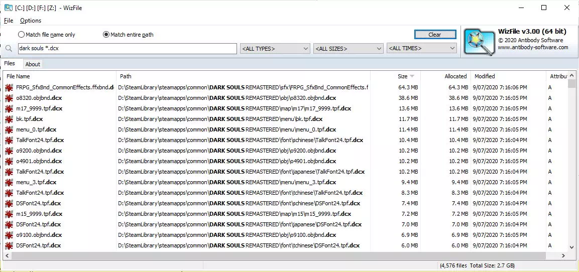Click the search magnifier icon

[x=9, y=49]
